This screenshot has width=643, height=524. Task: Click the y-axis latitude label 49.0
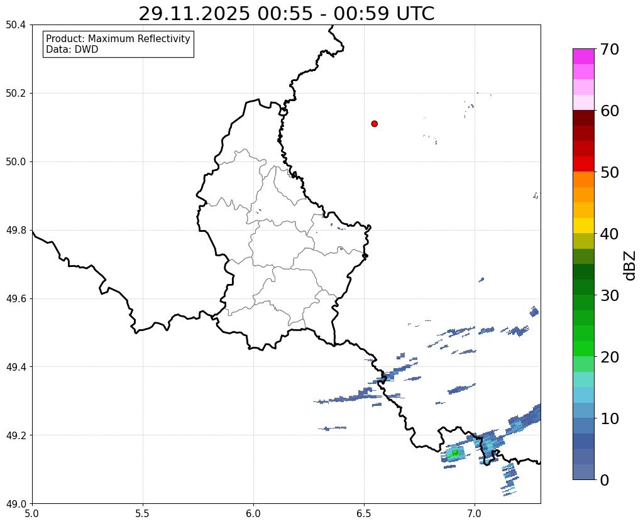pyautogui.click(x=16, y=503)
